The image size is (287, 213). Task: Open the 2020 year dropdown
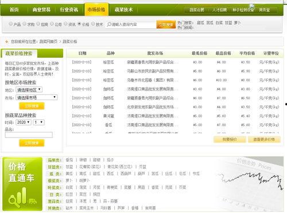pyautogui.click(x=24, y=122)
